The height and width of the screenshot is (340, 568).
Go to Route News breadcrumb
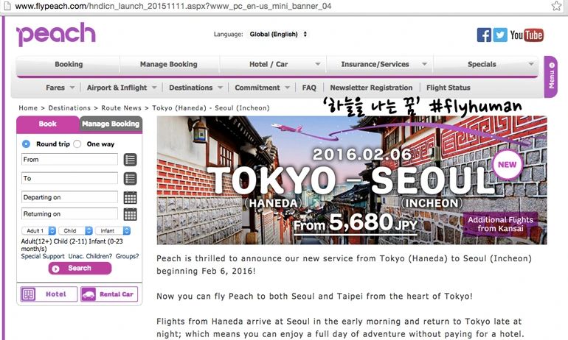click(x=122, y=108)
